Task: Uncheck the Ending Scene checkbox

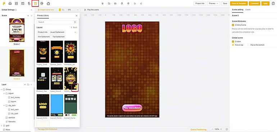Action: 233,25
